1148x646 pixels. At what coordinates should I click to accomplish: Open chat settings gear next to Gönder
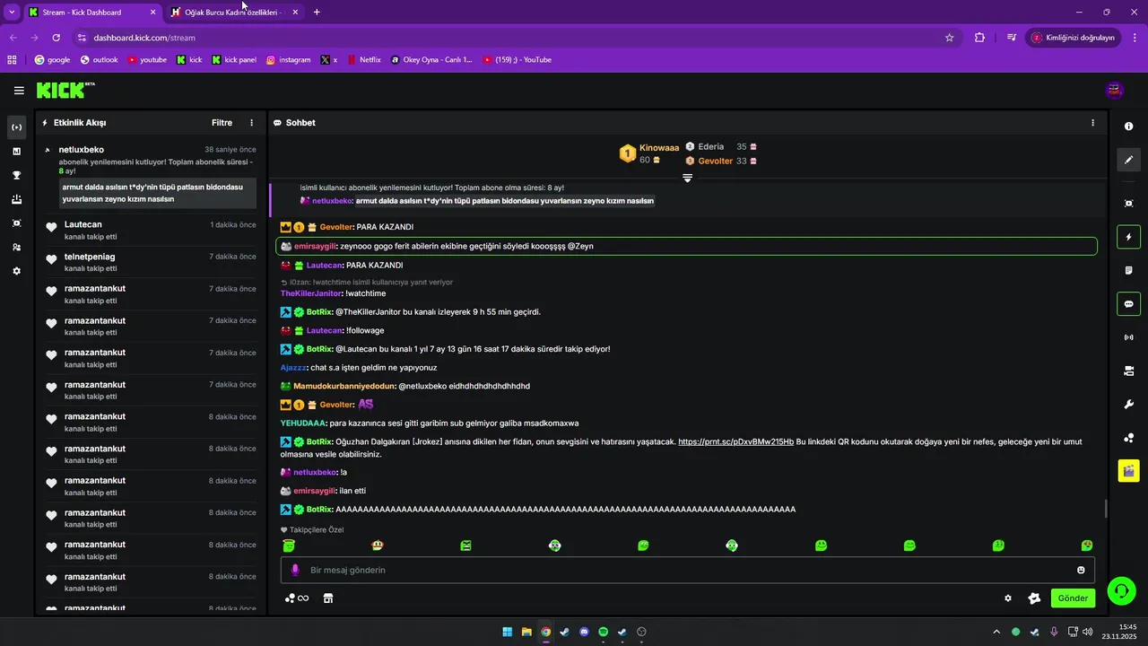(1007, 598)
